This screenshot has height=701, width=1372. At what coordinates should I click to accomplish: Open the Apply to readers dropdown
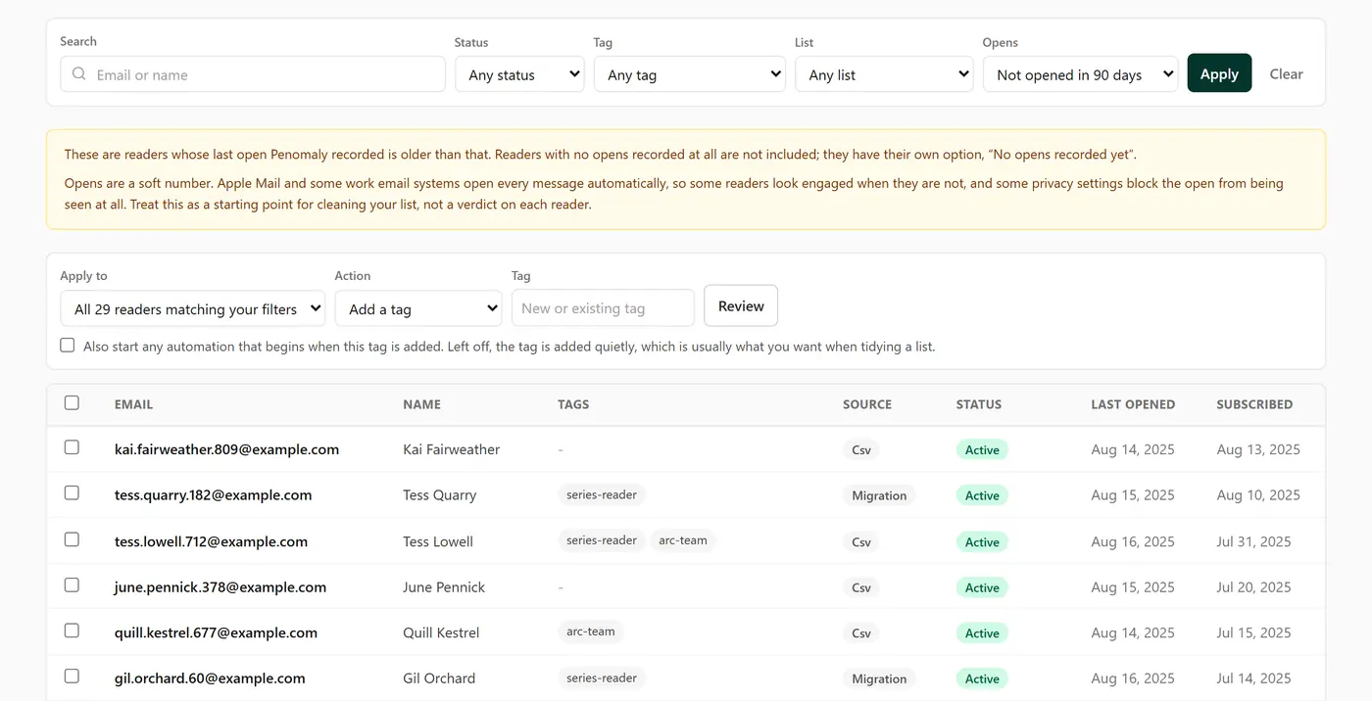click(x=193, y=308)
